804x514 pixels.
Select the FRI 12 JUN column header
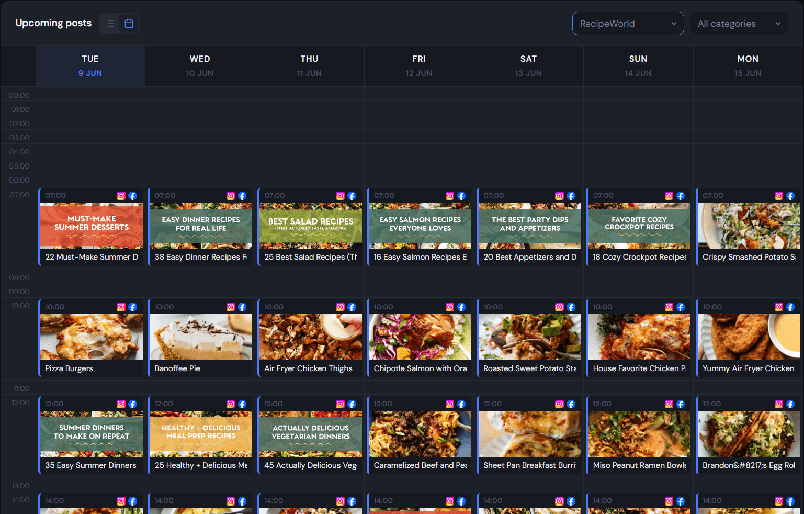click(419, 66)
